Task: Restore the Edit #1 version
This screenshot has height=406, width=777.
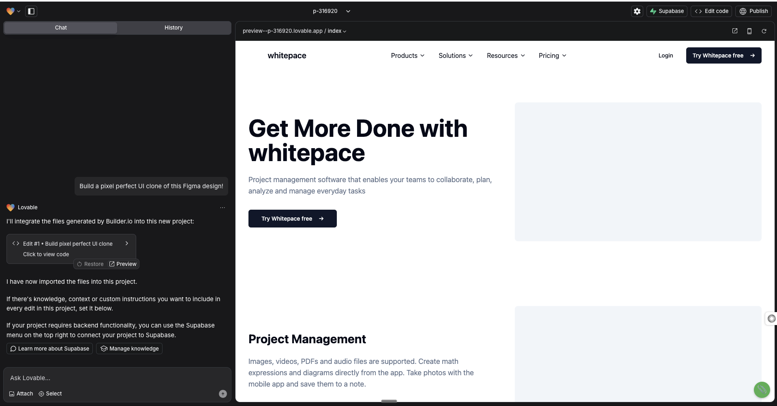Action: [x=90, y=264]
